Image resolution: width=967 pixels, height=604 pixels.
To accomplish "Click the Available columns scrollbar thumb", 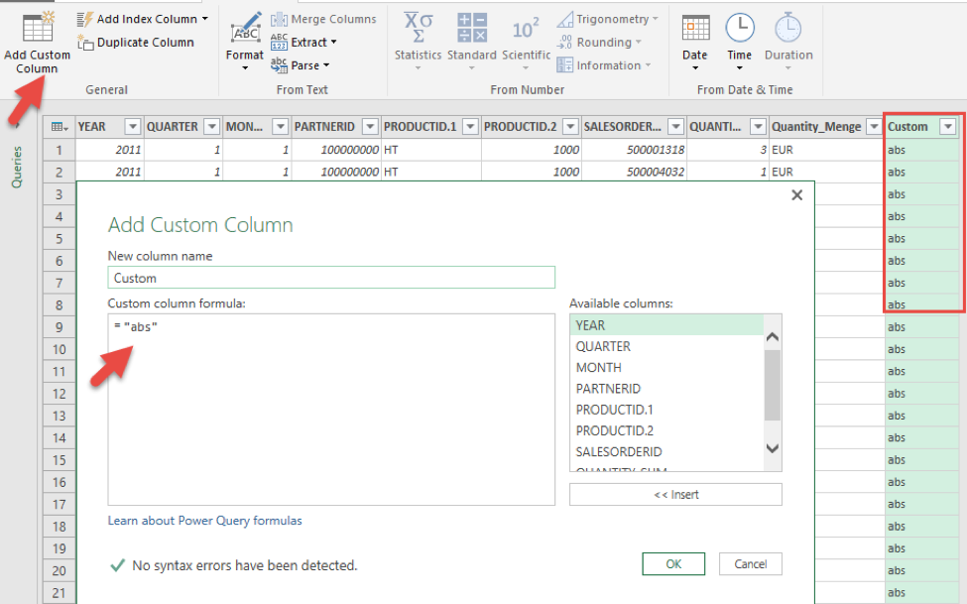I will pos(773,385).
